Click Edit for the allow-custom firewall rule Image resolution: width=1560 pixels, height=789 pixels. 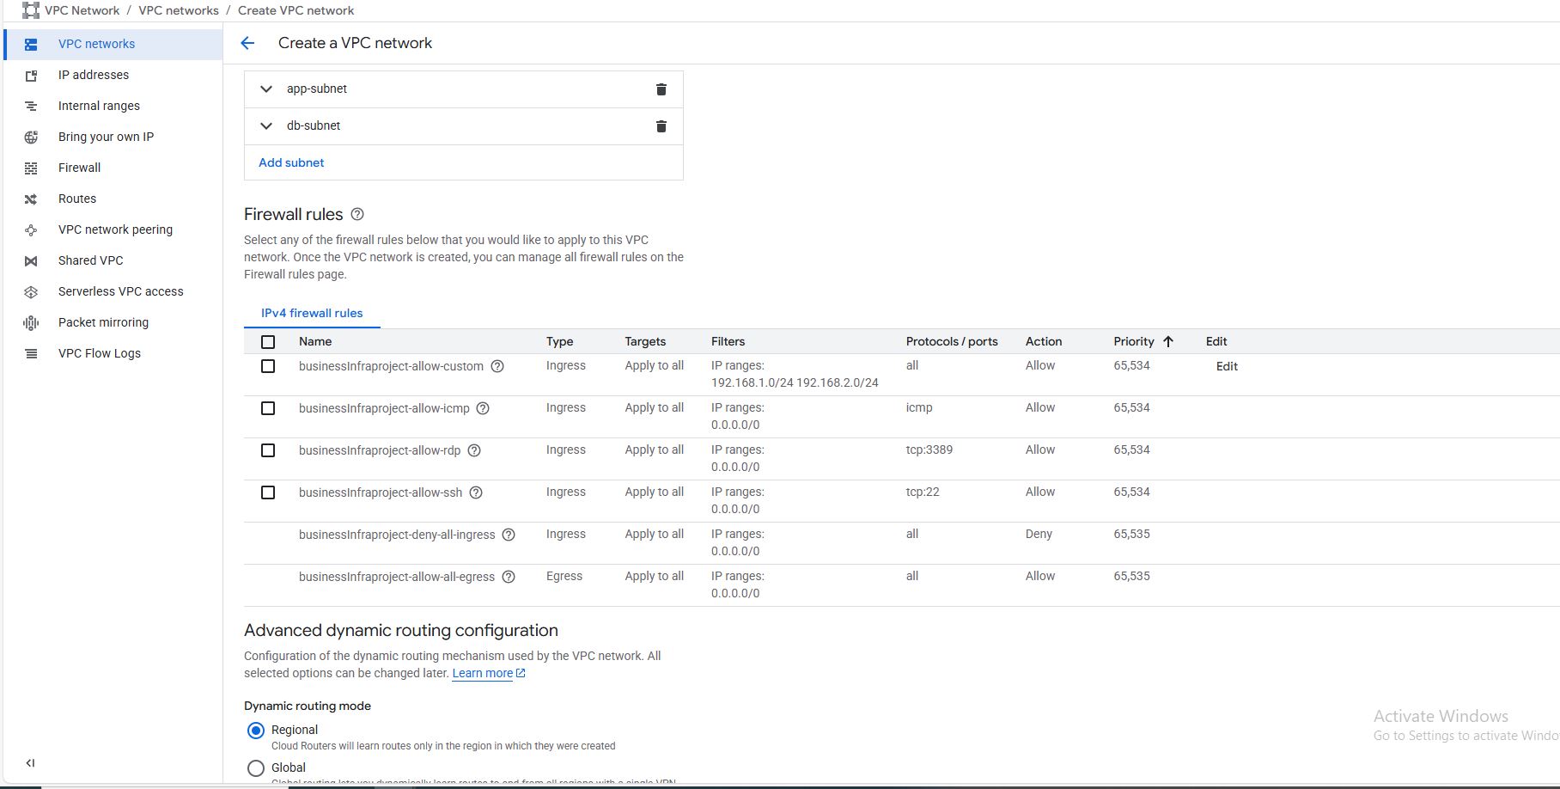coord(1227,366)
